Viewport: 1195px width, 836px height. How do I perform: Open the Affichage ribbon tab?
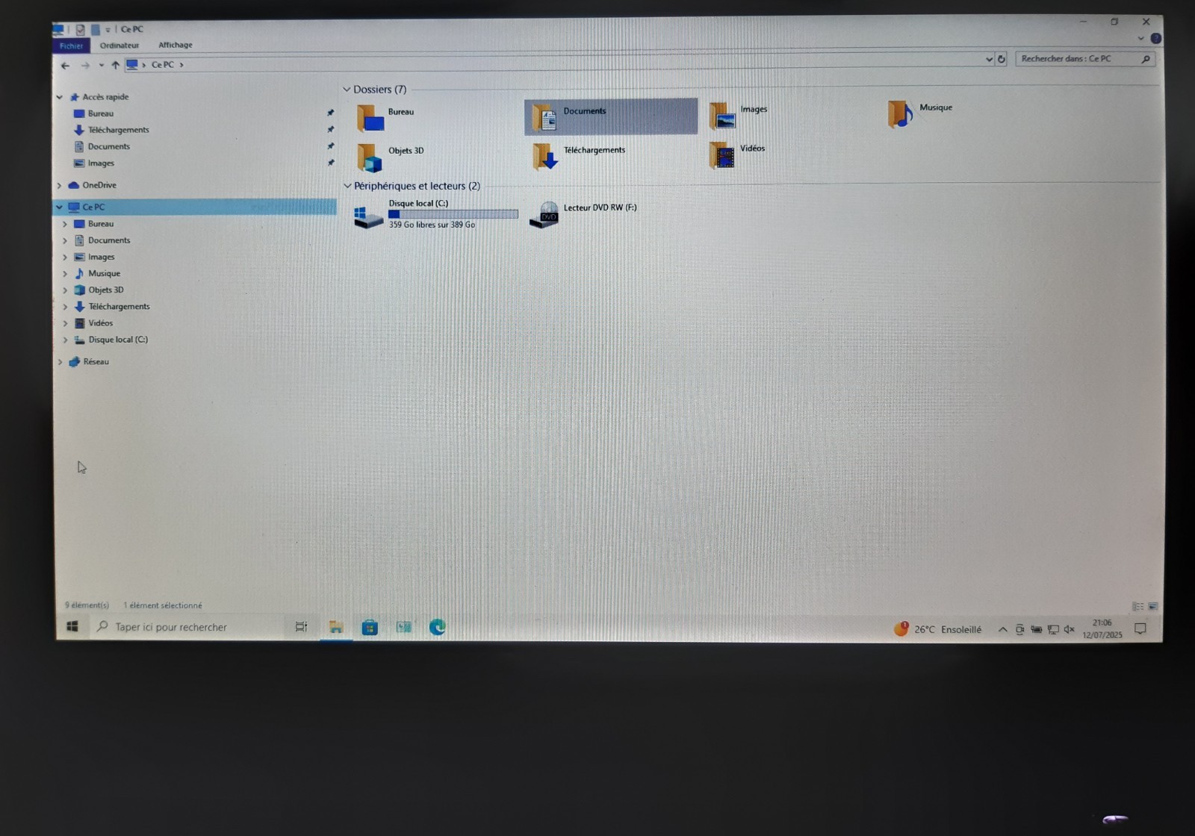pos(176,45)
